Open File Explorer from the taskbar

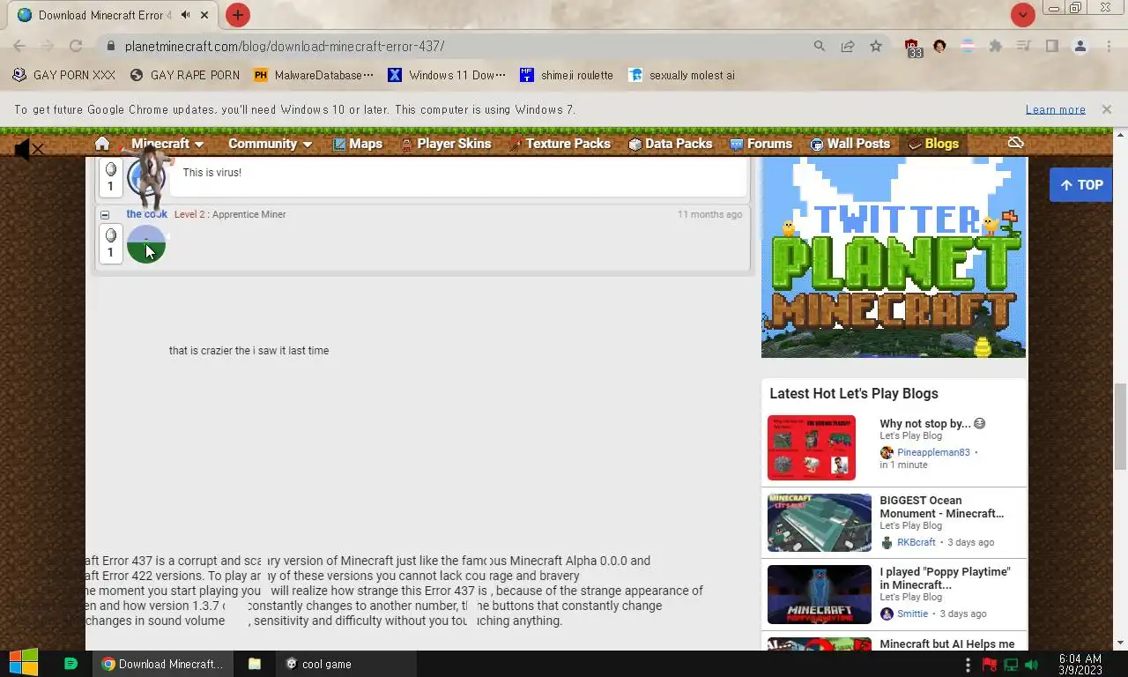click(254, 664)
